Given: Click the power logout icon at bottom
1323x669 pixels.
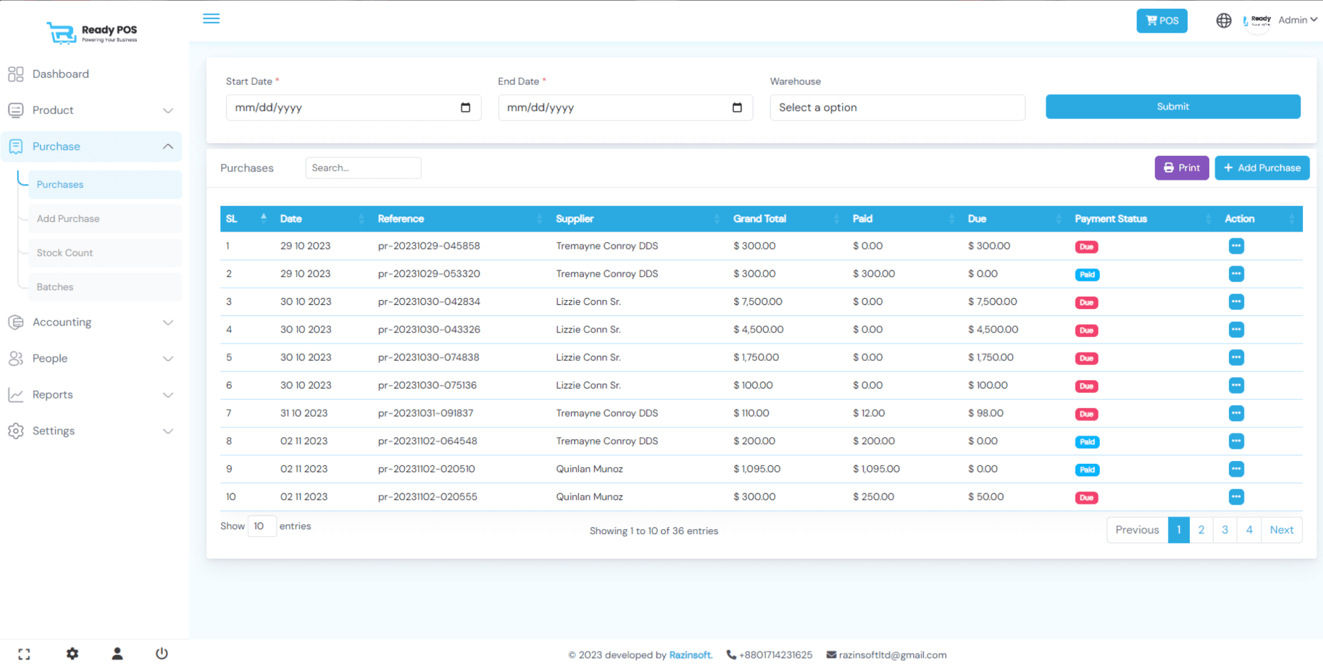Looking at the screenshot, I should pos(161,653).
